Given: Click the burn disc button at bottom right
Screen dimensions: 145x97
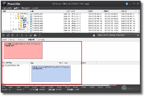Looking at the screenshot, I should [130, 88].
